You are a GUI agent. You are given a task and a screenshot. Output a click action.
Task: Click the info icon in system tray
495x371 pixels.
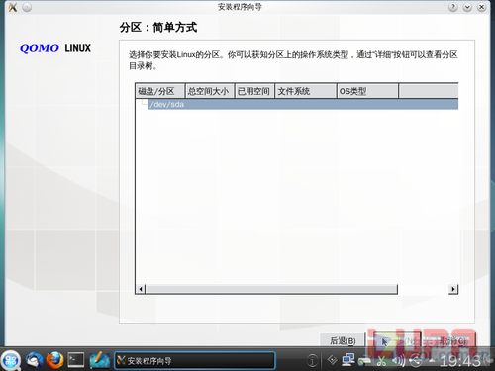point(312,360)
